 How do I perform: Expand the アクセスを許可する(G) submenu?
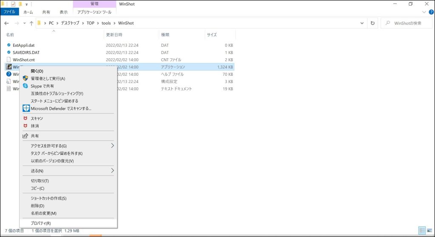(113, 146)
